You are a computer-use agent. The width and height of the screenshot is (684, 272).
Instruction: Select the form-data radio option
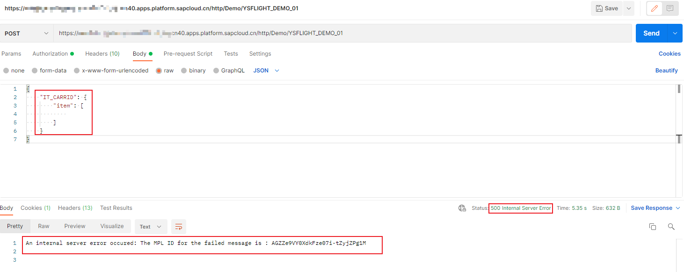point(35,71)
